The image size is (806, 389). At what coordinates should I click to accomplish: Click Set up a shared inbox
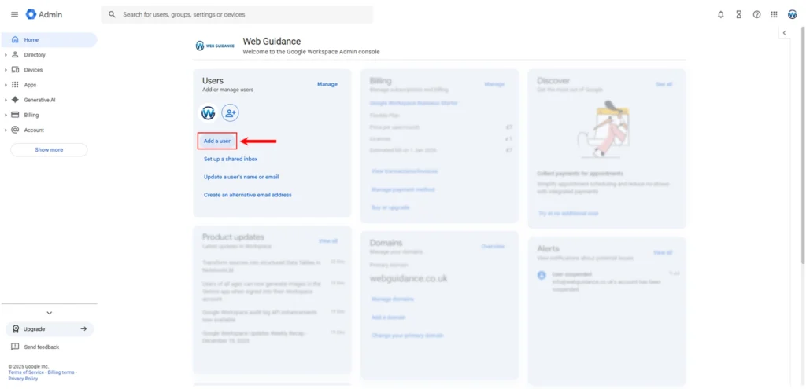(231, 159)
